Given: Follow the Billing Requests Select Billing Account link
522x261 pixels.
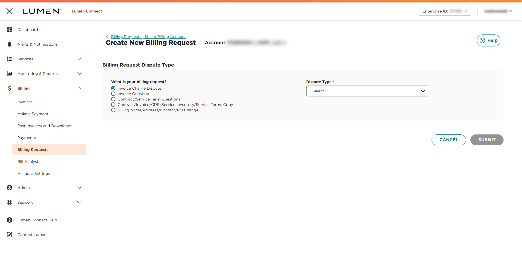Looking at the screenshot, I should [148, 36].
